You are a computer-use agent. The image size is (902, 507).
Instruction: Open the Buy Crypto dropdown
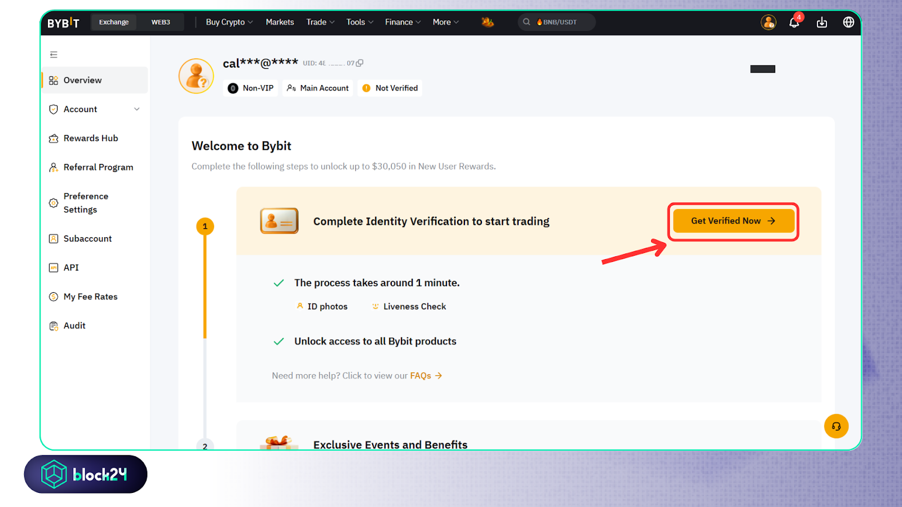[x=229, y=22]
